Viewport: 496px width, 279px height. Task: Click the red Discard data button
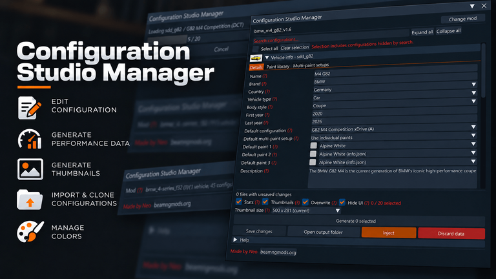tap(451, 233)
